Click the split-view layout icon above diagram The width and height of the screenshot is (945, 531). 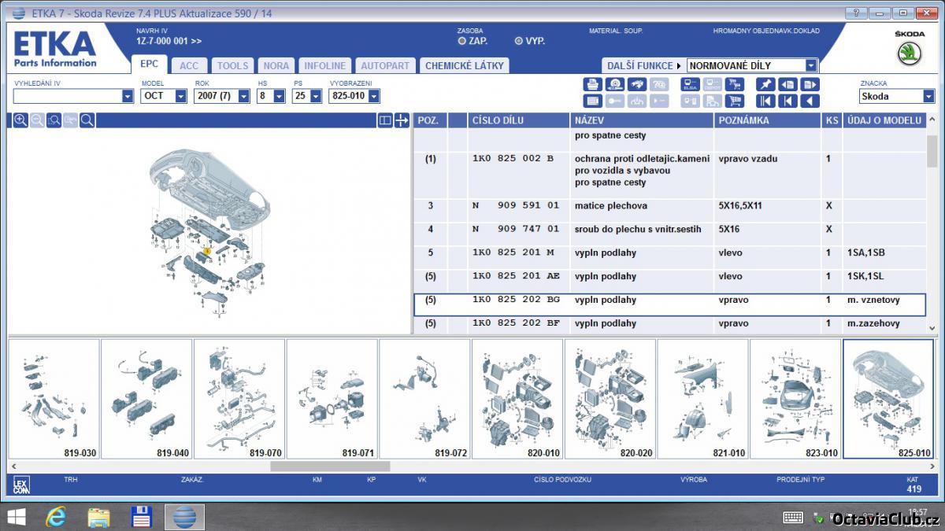[x=384, y=120]
